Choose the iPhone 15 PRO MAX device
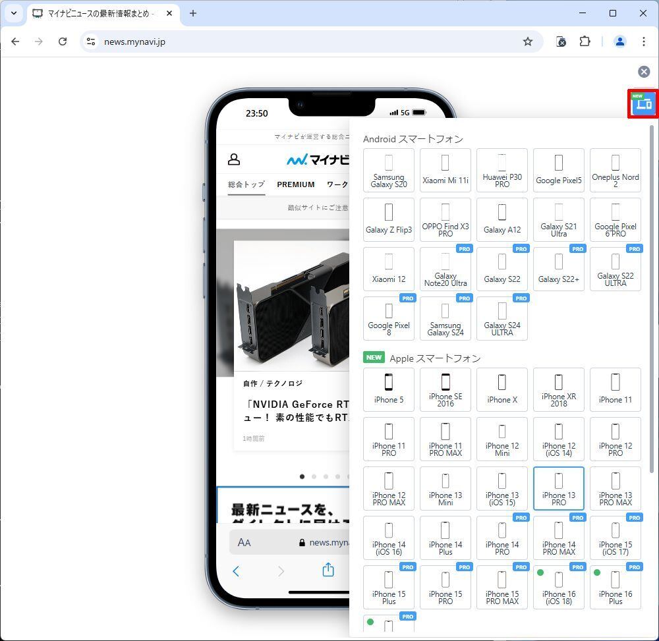 (x=501, y=587)
